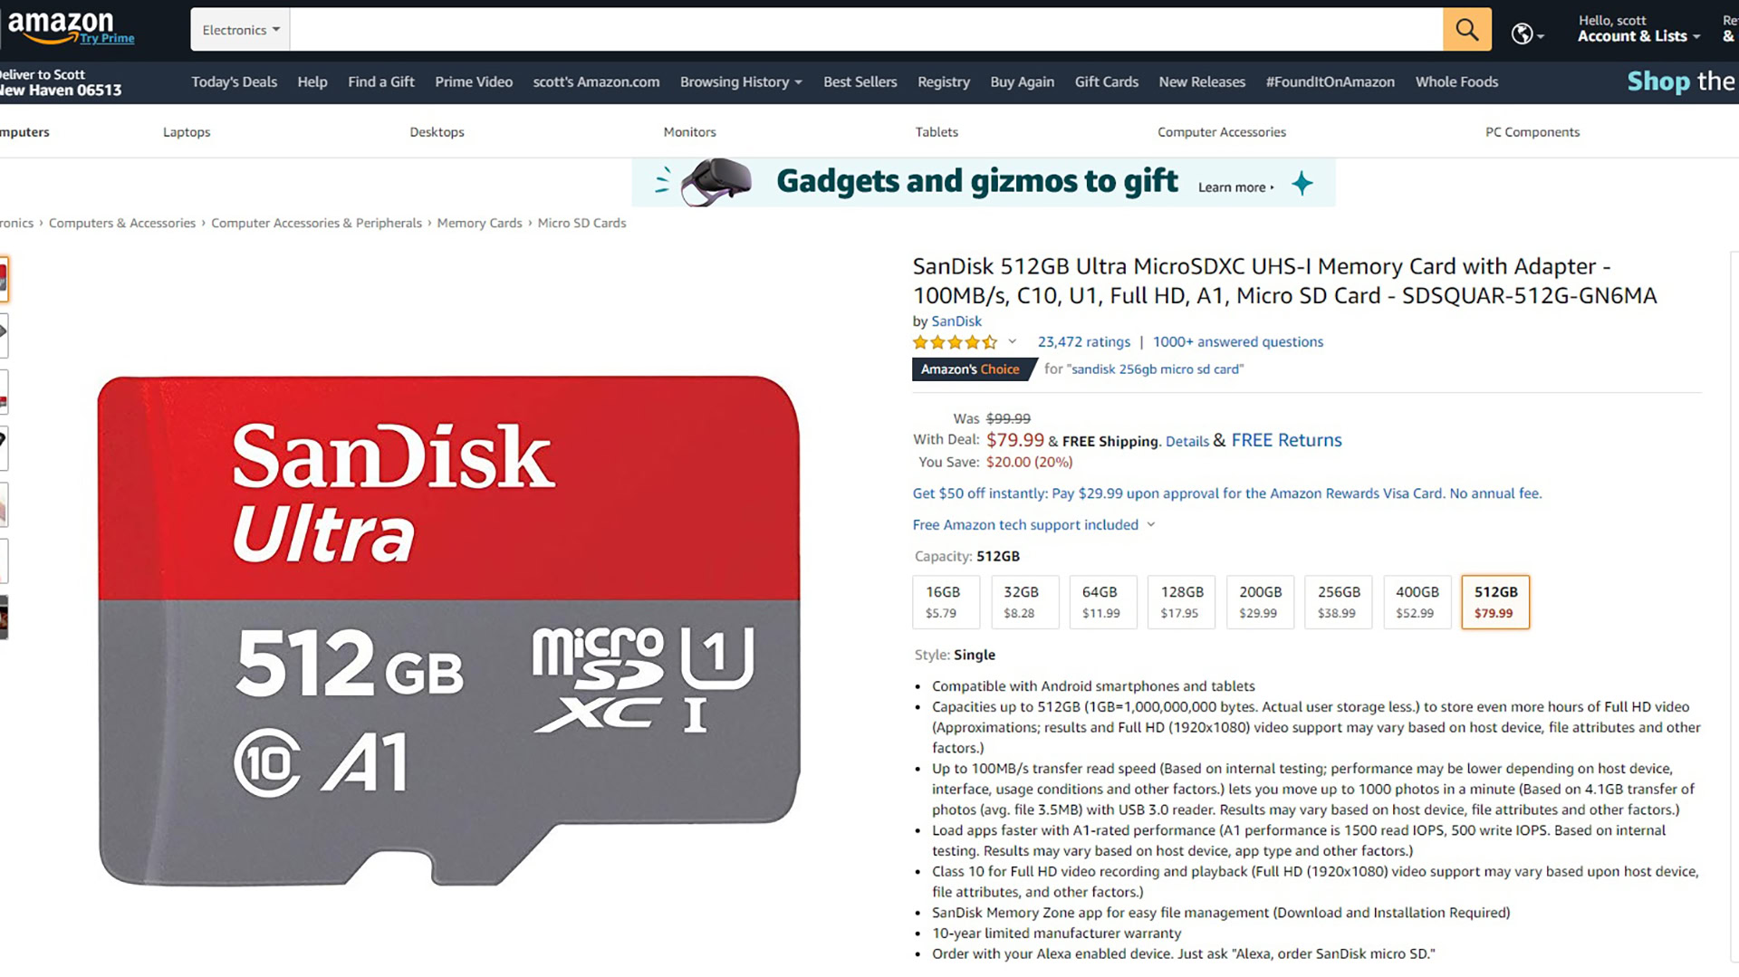Image resolution: width=1739 pixels, height=977 pixels.
Task: Open the Electronics search category dropdown
Action: [240, 30]
